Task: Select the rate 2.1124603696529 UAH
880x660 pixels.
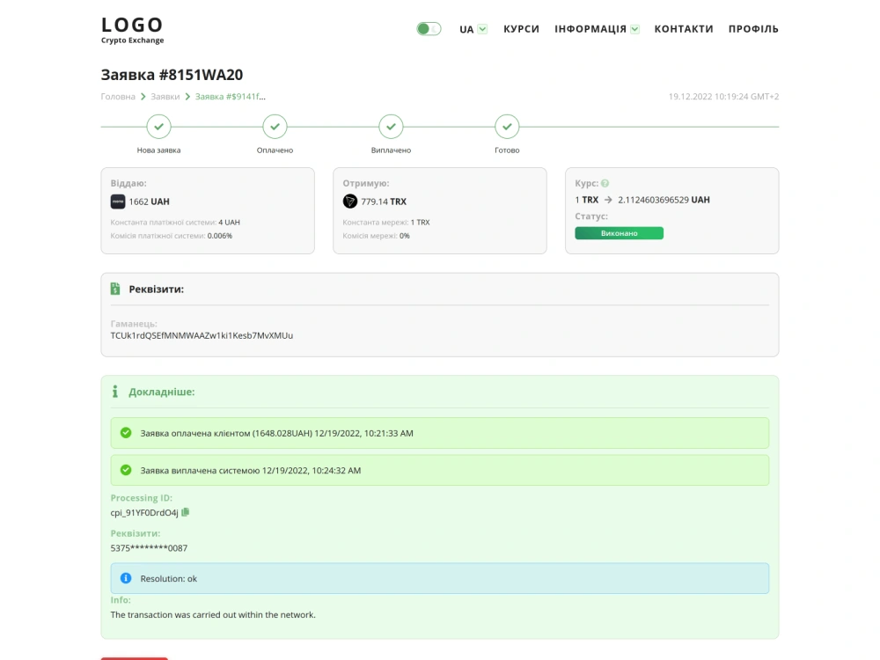Action: 664,200
